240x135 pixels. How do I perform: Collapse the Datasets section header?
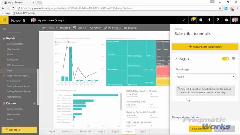click(x=11, y=103)
